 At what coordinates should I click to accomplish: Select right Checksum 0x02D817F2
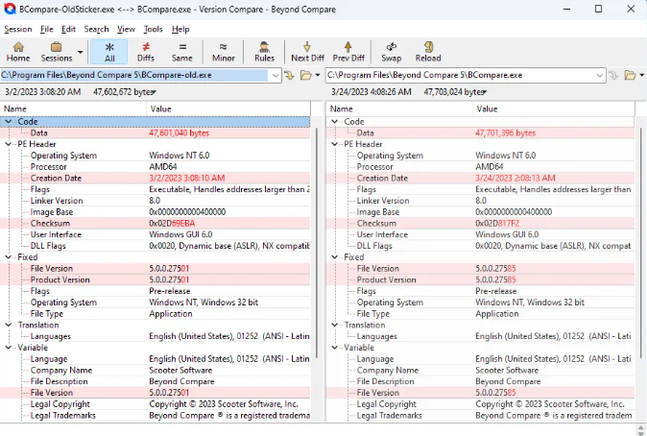(x=497, y=224)
